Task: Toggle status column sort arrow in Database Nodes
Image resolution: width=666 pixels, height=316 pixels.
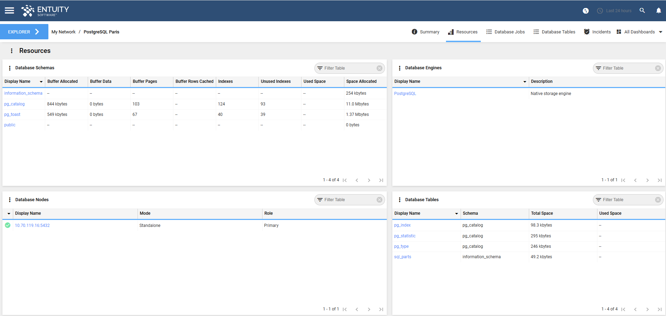Action: pyautogui.click(x=9, y=214)
